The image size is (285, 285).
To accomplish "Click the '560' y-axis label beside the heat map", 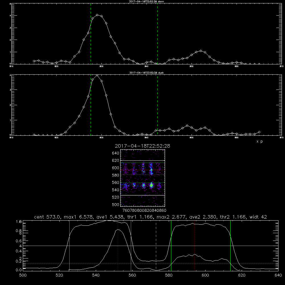I will click(x=116, y=182).
